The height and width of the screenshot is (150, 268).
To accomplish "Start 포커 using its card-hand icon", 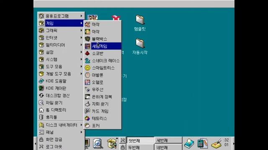I will [x=88, y=126].
